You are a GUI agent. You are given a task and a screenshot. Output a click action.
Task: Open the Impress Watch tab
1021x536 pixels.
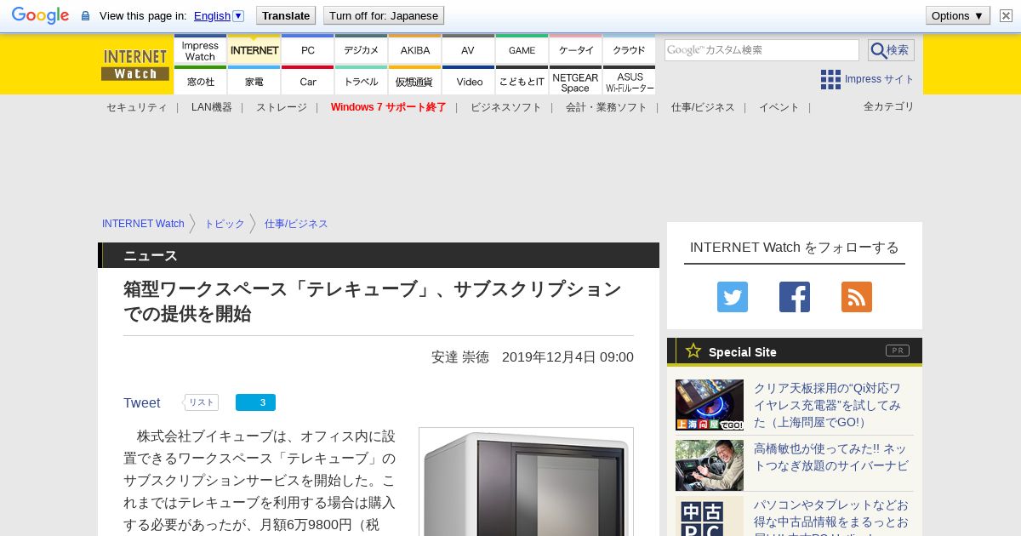(200, 50)
